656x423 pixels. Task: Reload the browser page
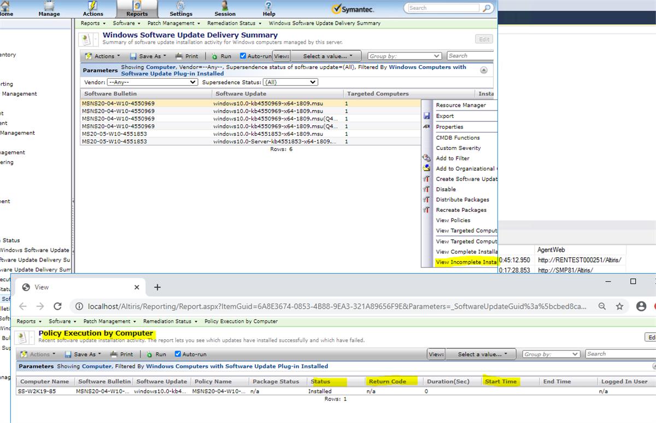(57, 306)
